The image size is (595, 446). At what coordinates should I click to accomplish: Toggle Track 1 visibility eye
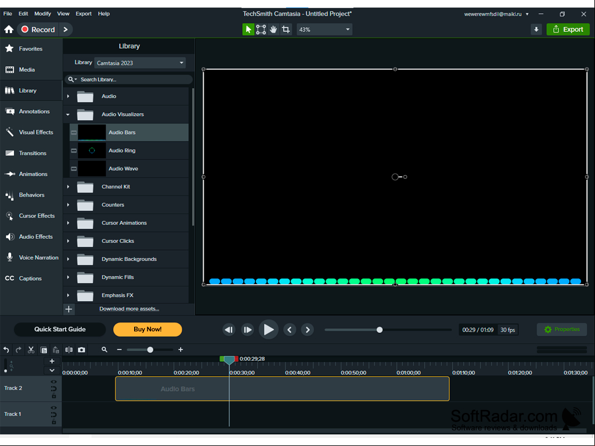pos(53,408)
